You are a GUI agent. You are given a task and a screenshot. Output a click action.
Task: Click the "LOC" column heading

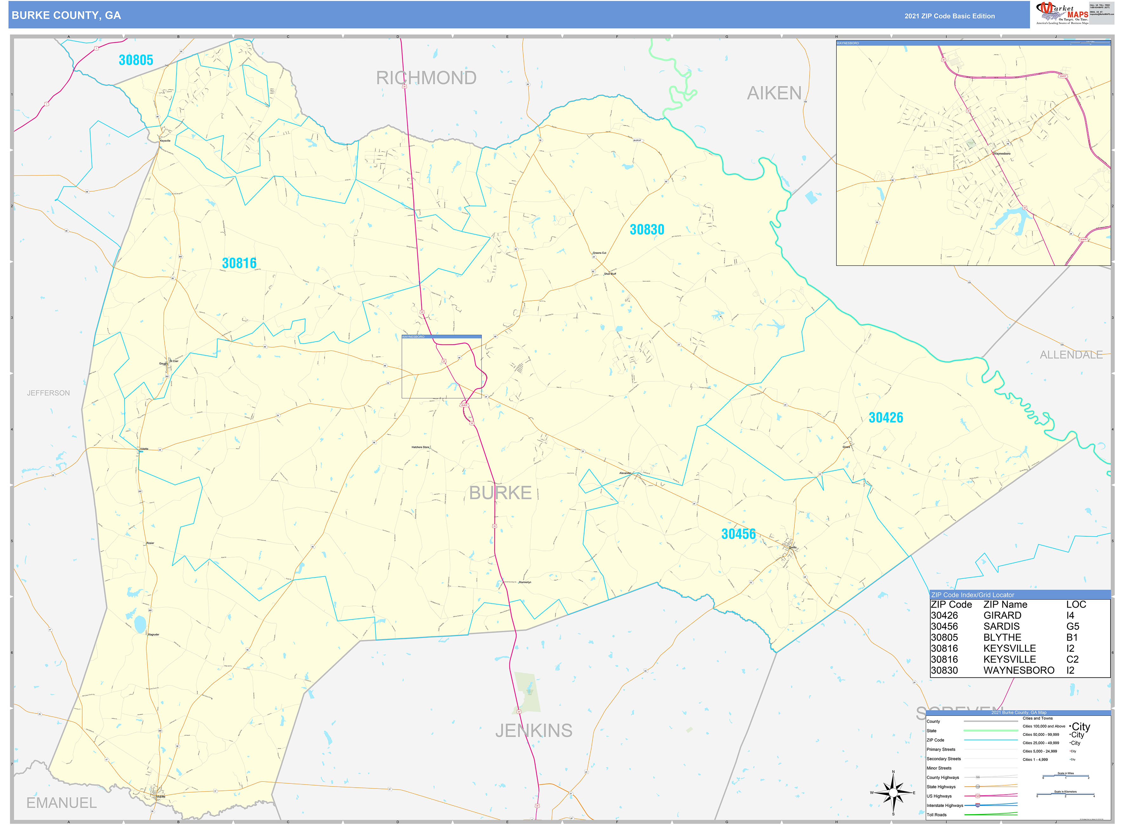pyautogui.click(x=1076, y=604)
